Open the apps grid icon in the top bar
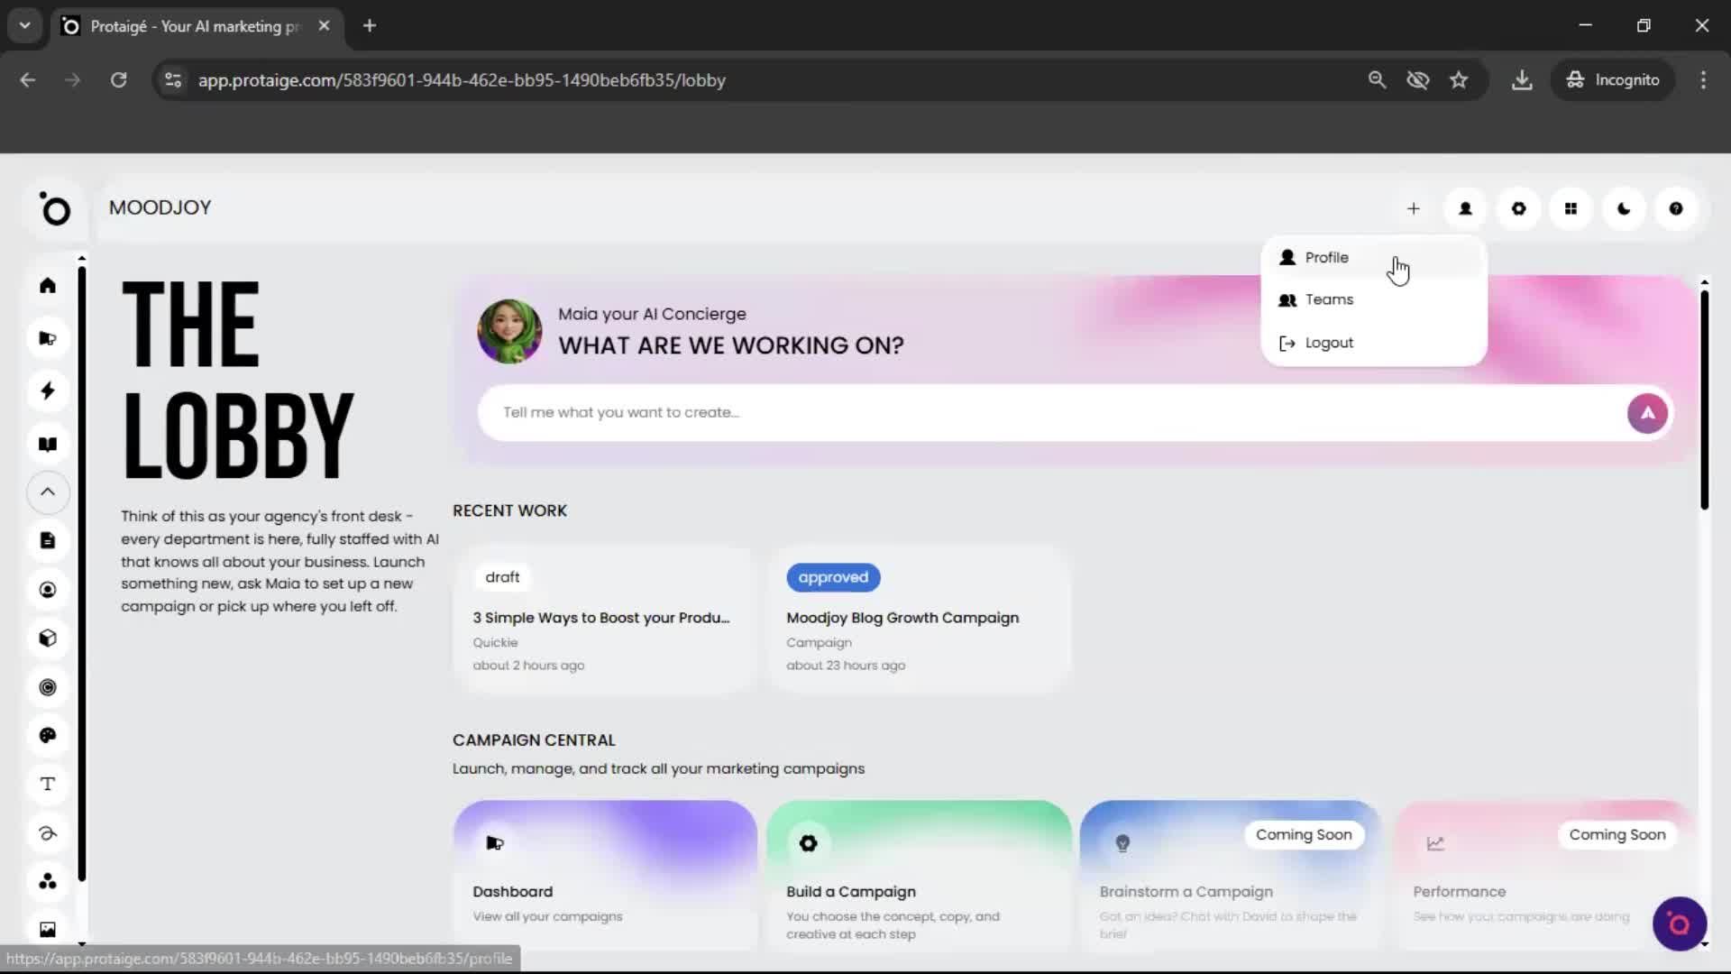Image resolution: width=1731 pixels, height=974 pixels. pyautogui.click(x=1571, y=208)
